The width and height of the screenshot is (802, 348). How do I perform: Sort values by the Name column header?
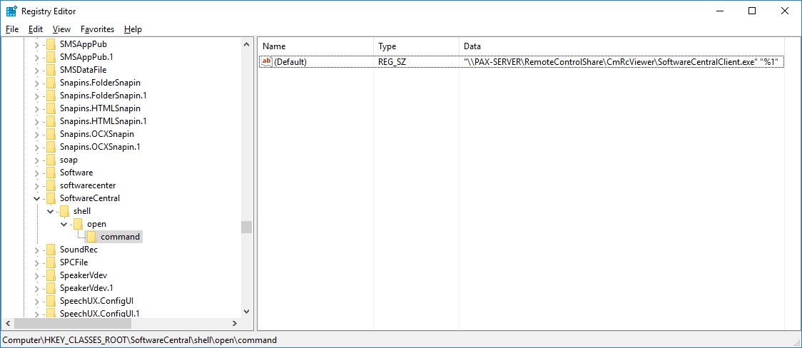point(314,46)
